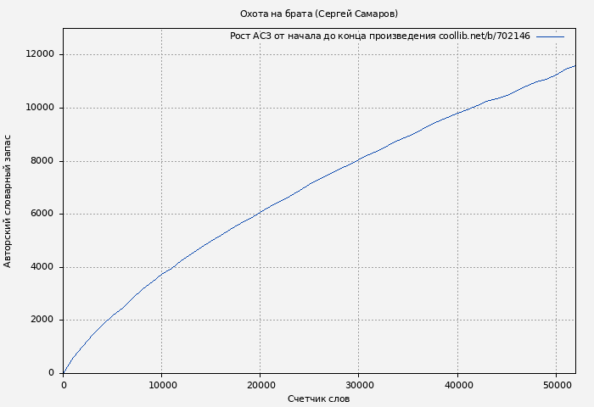This screenshot has width=594, height=407.
Task: Click the 8000 tick label on the vertical axis
Action: click(x=42, y=161)
